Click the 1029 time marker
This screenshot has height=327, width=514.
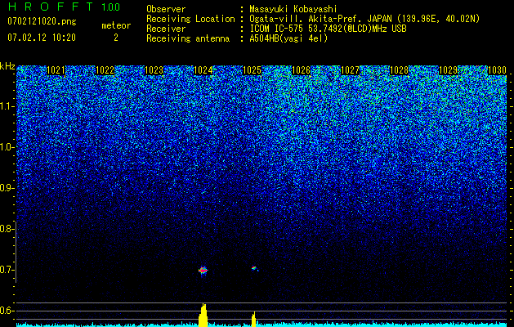click(x=448, y=70)
